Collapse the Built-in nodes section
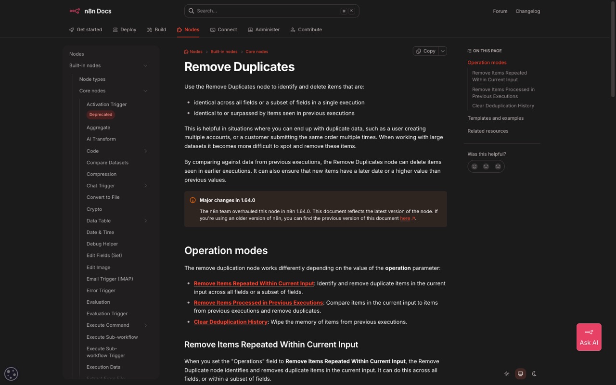 pos(145,65)
